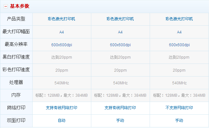Select the 最大打印幅面 row label
The height and width of the screenshot is (128, 209).
click(16, 32)
